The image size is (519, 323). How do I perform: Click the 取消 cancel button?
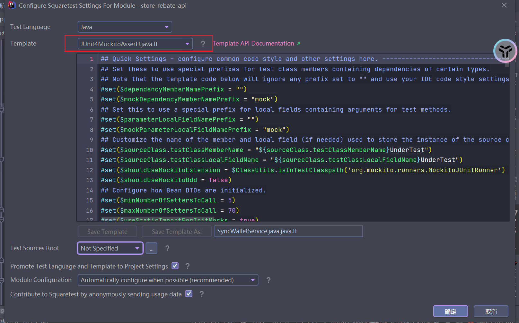[491, 311]
